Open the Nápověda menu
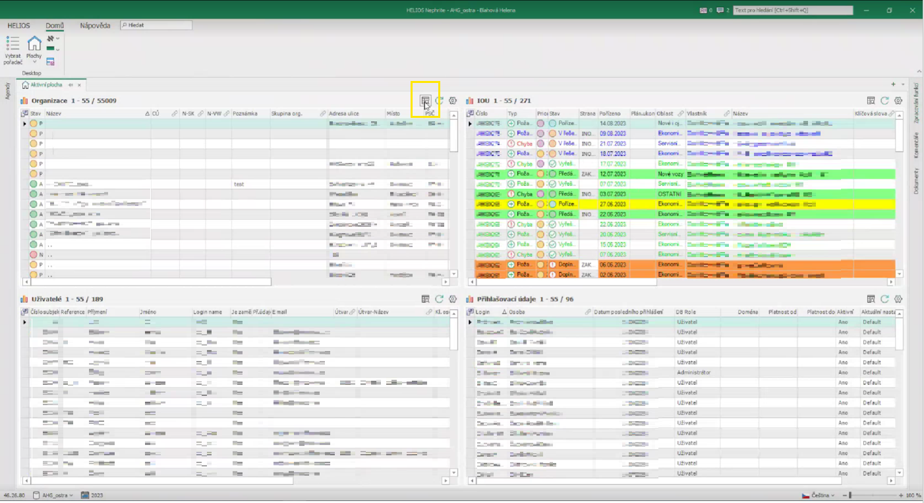Image resolution: width=924 pixels, height=503 pixels. click(95, 26)
